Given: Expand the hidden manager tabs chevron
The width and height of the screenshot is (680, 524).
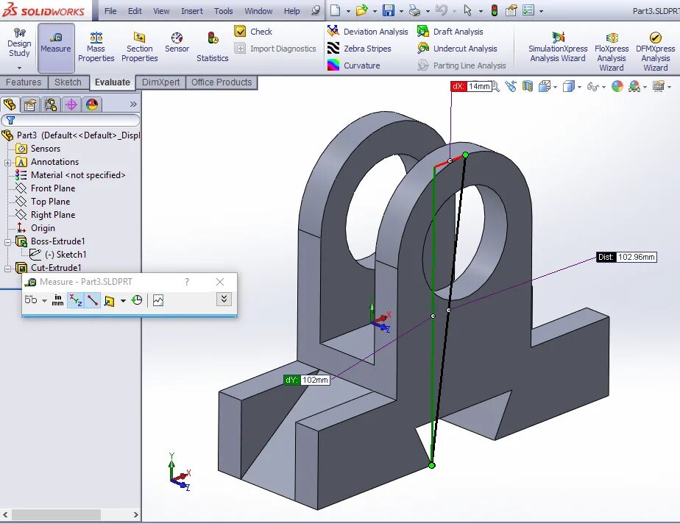Looking at the screenshot, I should point(133,104).
